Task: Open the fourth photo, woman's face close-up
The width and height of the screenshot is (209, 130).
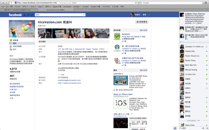Action: pos(88,33)
